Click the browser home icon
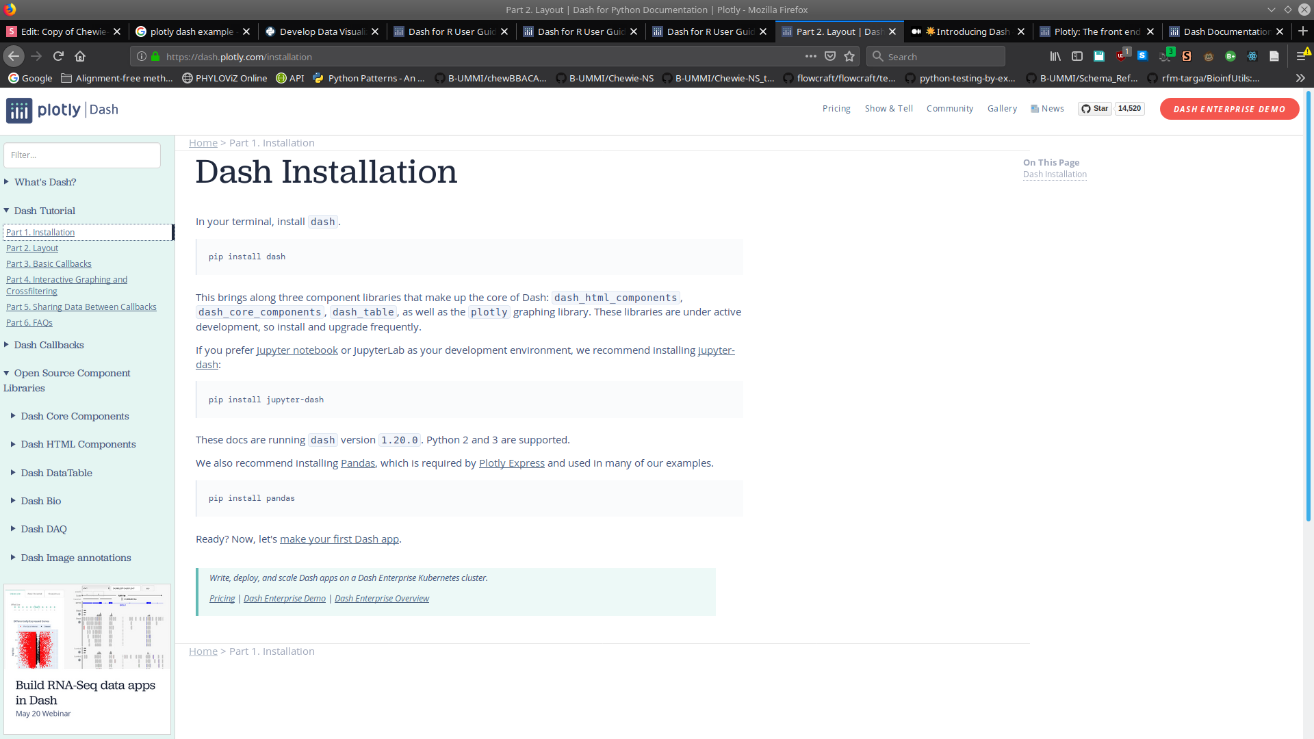The width and height of the screenshot is (1314, 739). (80, 56)
